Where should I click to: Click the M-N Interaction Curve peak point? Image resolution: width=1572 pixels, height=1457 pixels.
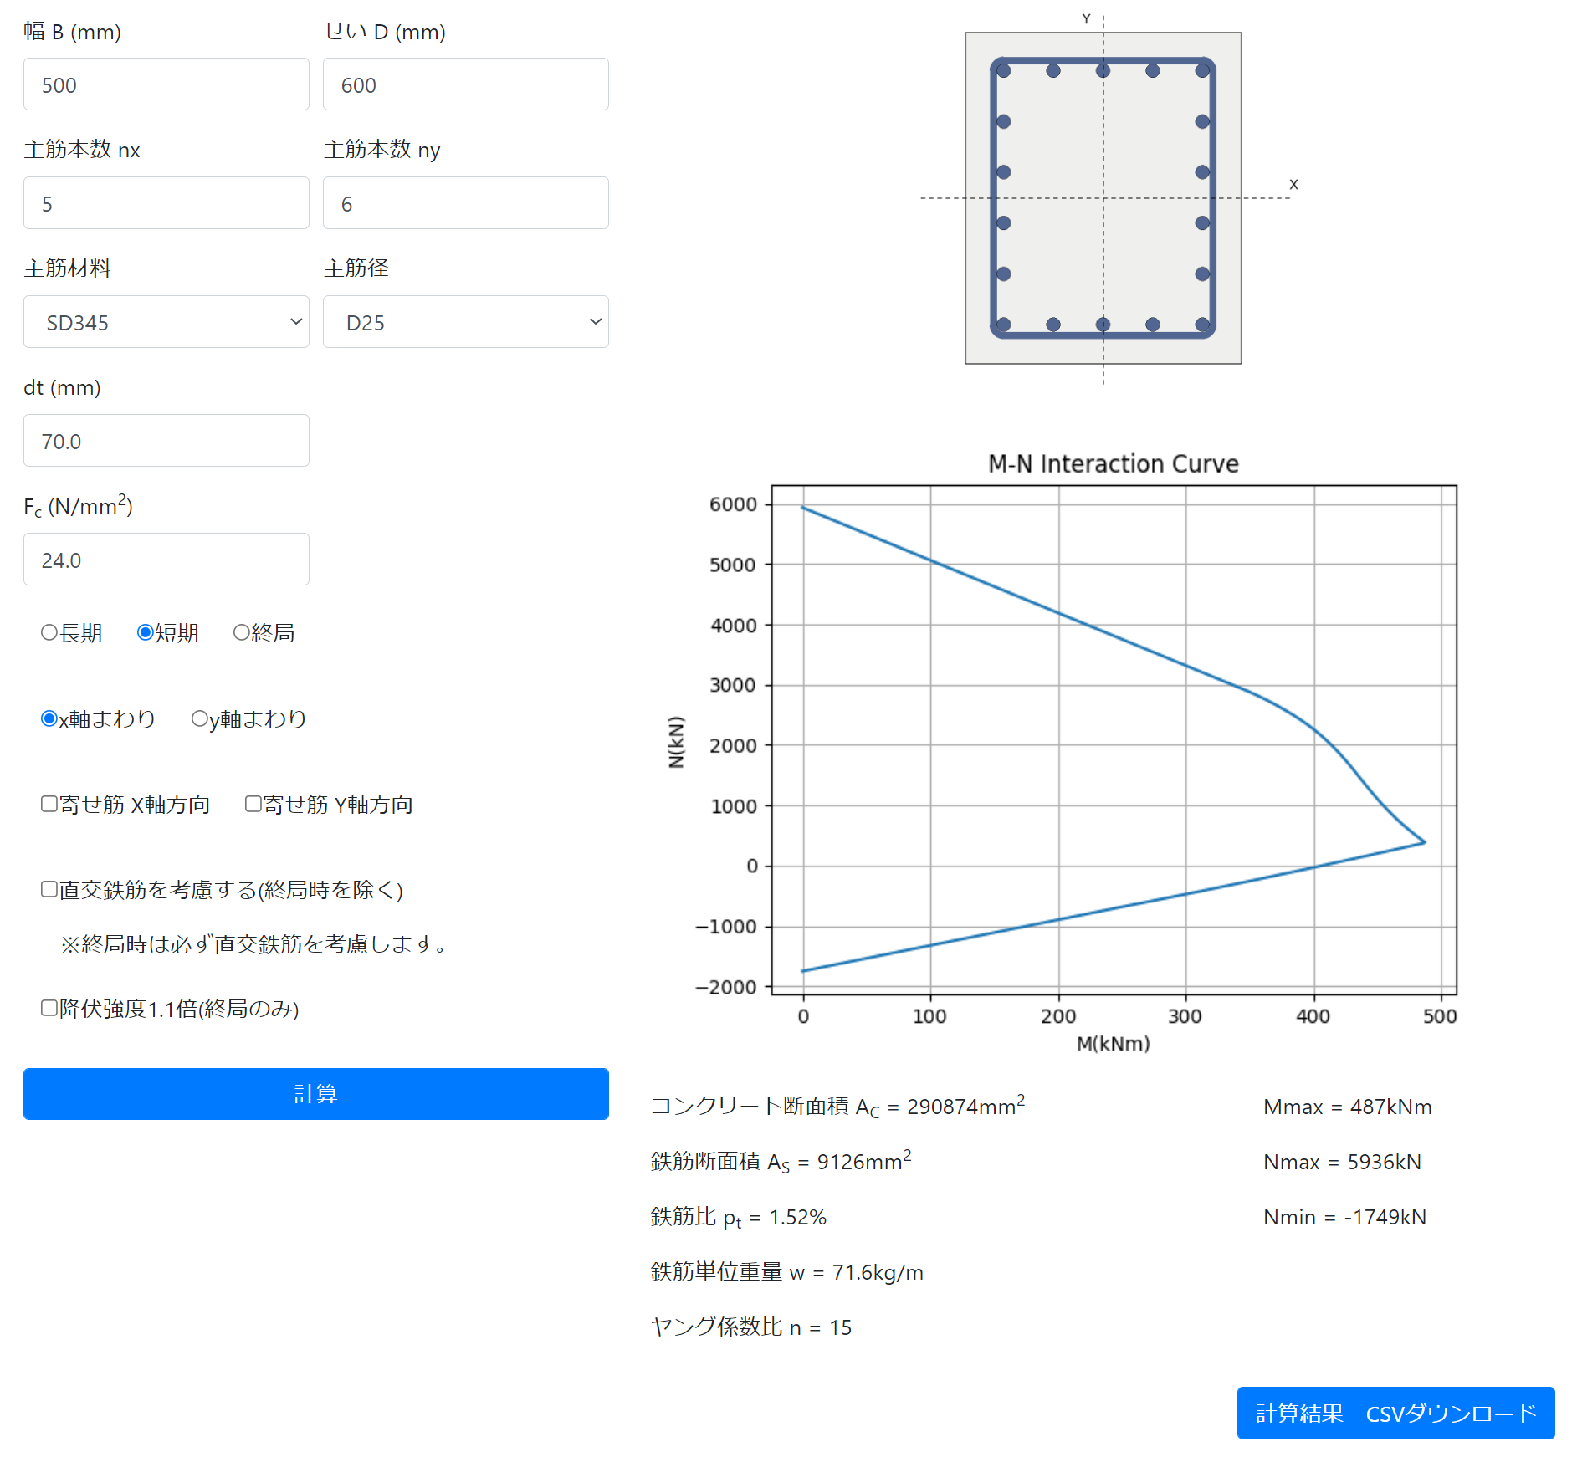pos(1424,842)
